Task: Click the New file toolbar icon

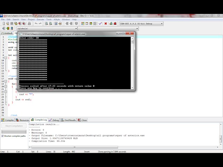Action: [4, 24]
